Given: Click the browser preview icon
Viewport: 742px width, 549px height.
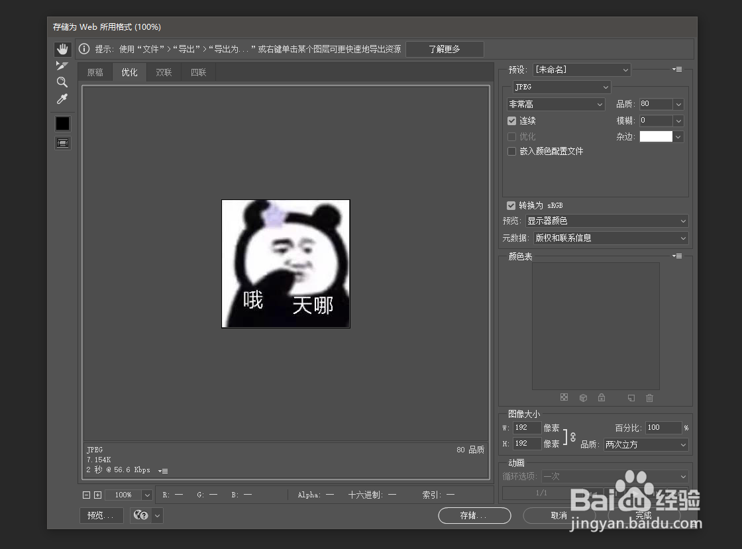Looking at the screenshot, I should point(140,515).
